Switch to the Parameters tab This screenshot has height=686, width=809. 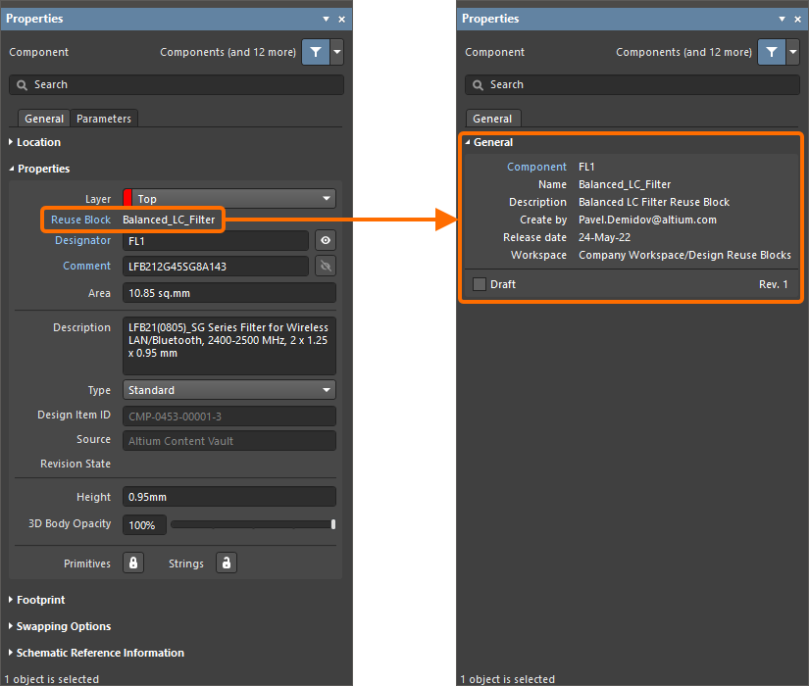pos(104,119)
